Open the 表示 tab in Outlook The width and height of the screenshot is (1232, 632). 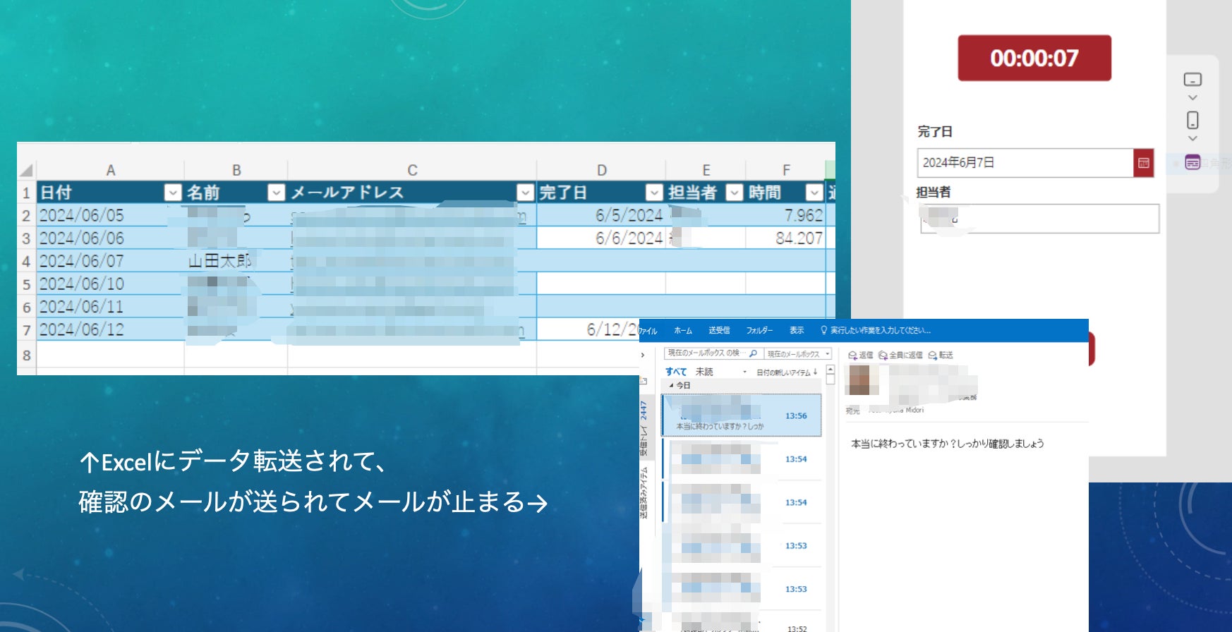point(797,330)
